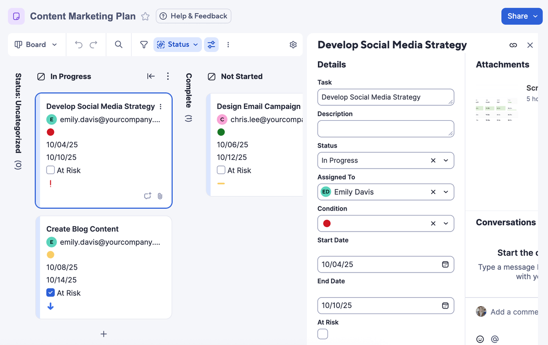The image size is (548, 345).
Task: Click the emoji icon below Add a comment
Action: (x=480, y=339)
